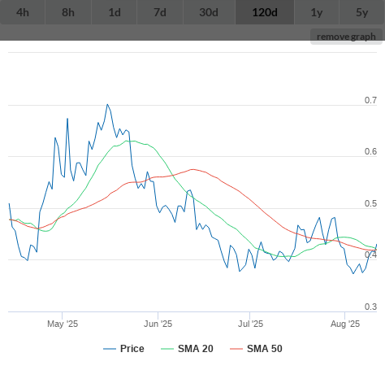Click the Aug '25 axis label

pyautogui.click(x=345, y=324)
